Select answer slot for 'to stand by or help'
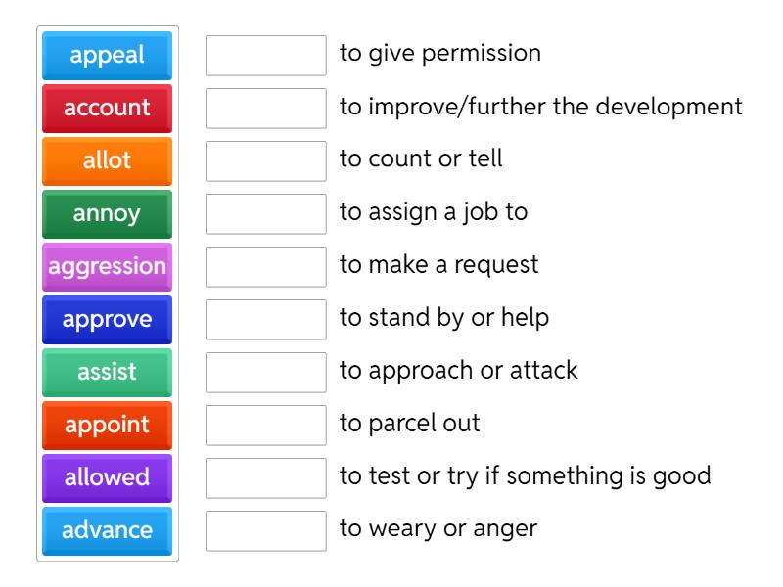This screenshot has width=783, height=587. 266,320
